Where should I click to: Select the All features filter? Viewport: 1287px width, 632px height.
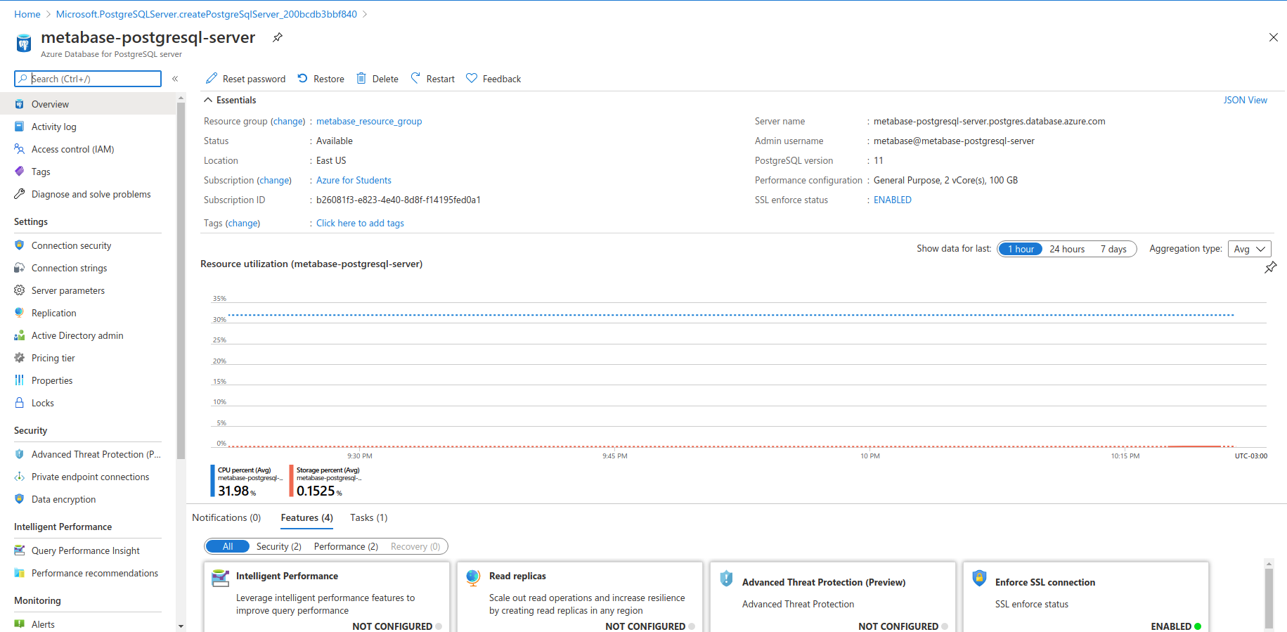tap(228, 546)
